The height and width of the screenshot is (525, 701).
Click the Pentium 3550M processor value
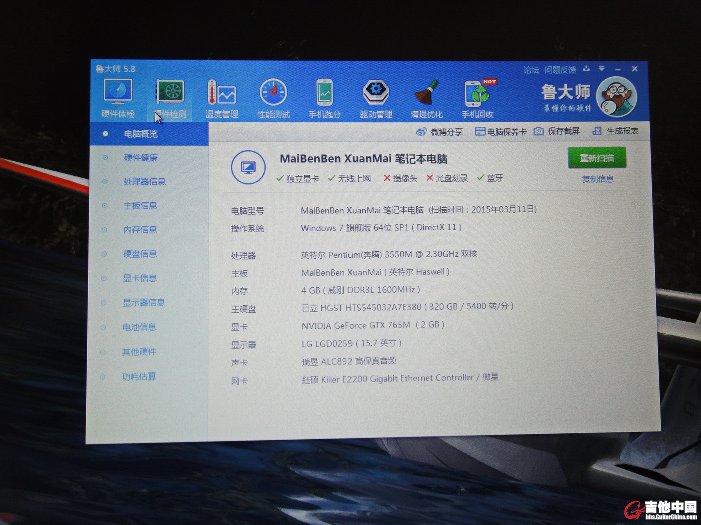point(389,254)
